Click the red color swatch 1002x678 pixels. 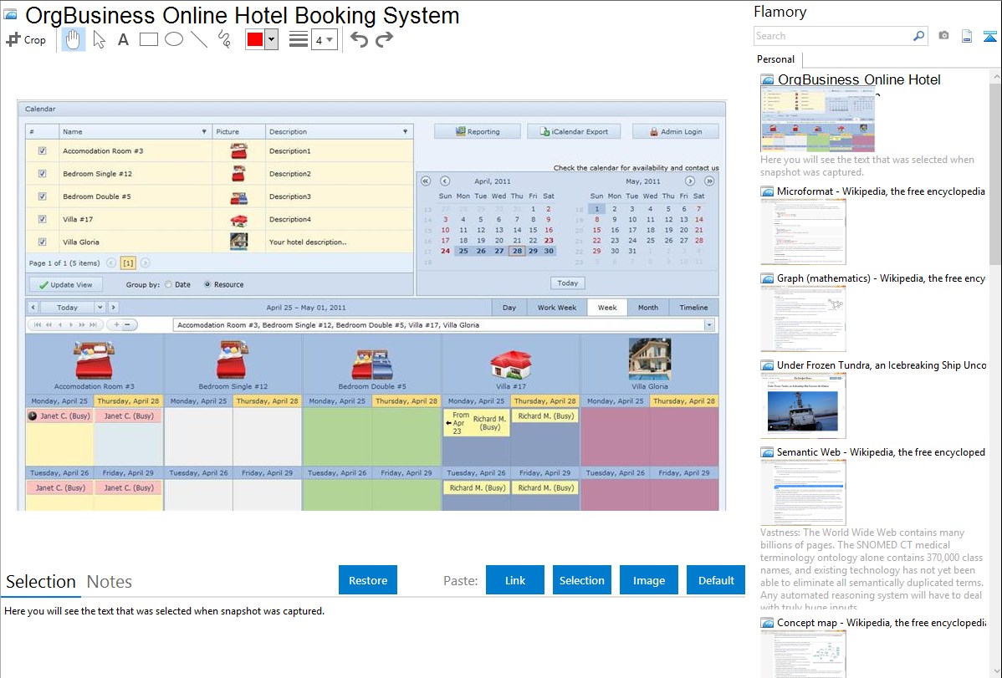tap(255, 39)
